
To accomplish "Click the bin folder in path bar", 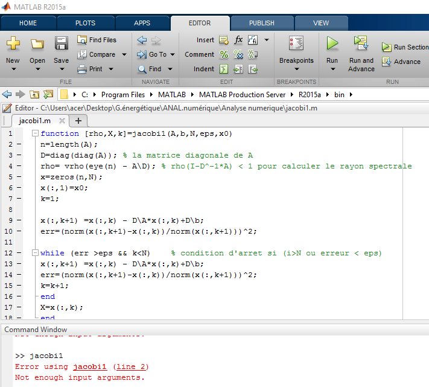I will (339, 95).
